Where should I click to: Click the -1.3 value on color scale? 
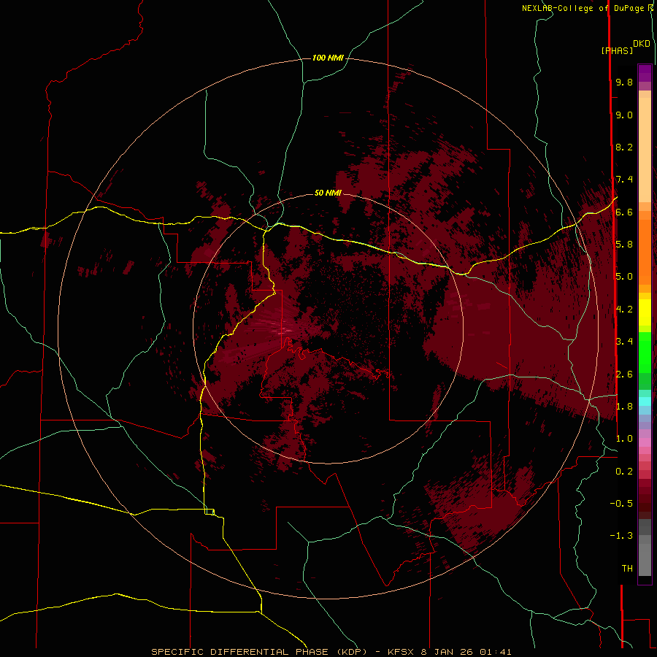(x=621, y=536)
